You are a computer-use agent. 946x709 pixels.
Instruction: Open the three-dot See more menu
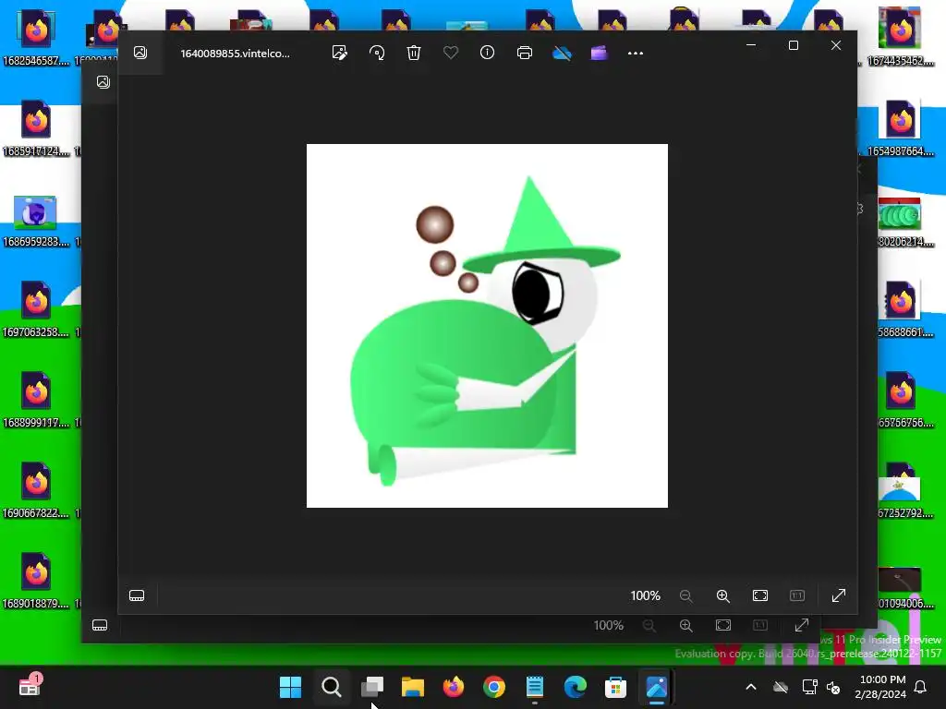tap(636, 53)
